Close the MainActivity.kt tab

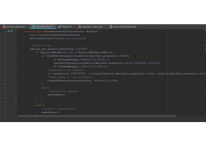pyautogui.click(x=54, y=27)
